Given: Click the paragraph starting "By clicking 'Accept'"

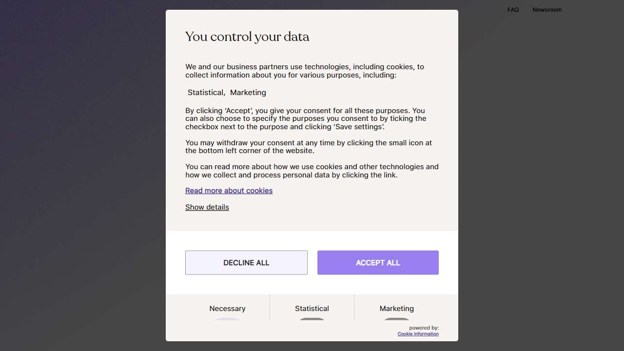Looking at the screenshot, I should pos(306,118).
